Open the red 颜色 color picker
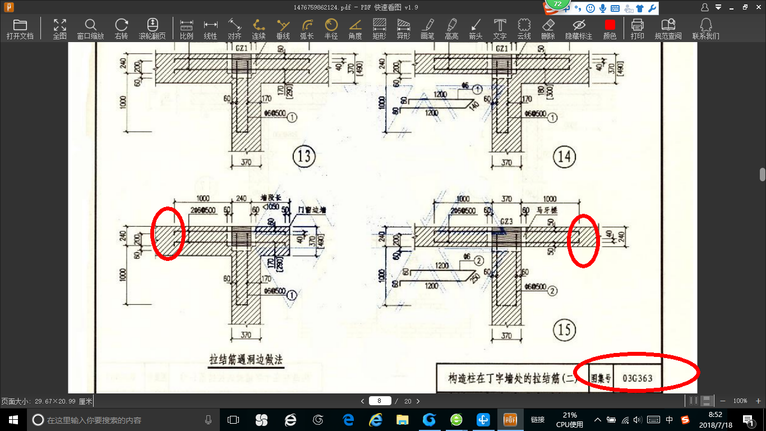The width and height of the screenshot is (766, 431). click(x=610, y=29)
